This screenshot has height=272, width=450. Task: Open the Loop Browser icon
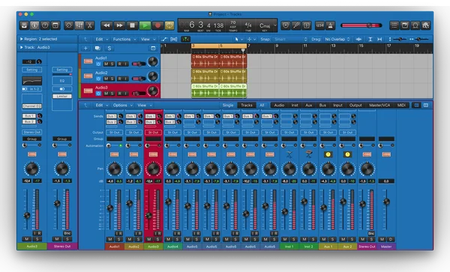415,25
